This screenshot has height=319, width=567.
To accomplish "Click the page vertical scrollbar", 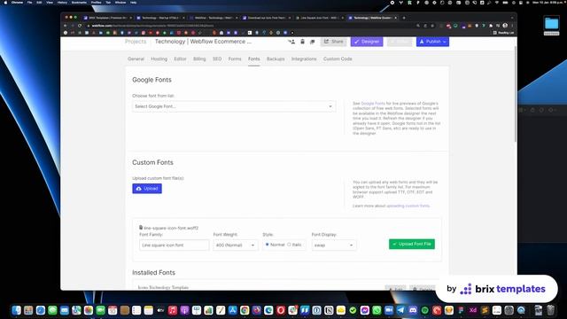I will [515, 94].
